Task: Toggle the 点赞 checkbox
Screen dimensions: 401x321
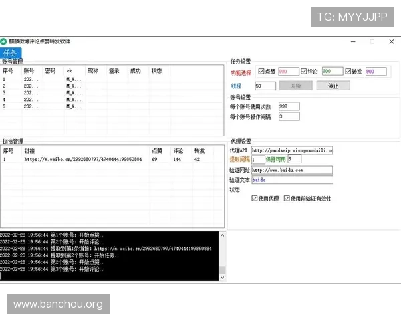Action: 261,71
